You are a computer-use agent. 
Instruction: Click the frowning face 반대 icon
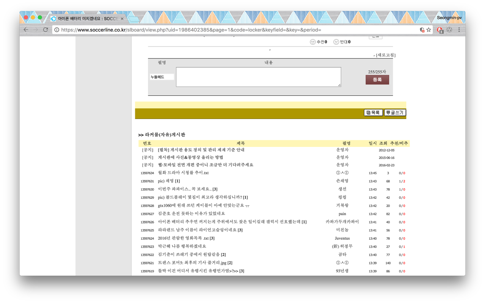[336, 42]
